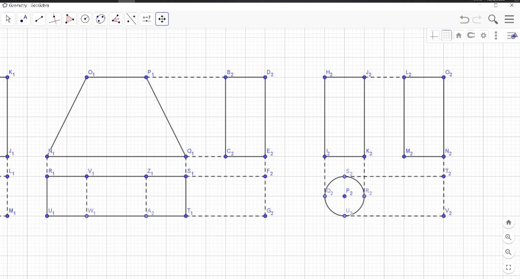This screenshot has width=520, height=279.
Task: Select point N1 on the trapezoid base
Action: (47, 156)
